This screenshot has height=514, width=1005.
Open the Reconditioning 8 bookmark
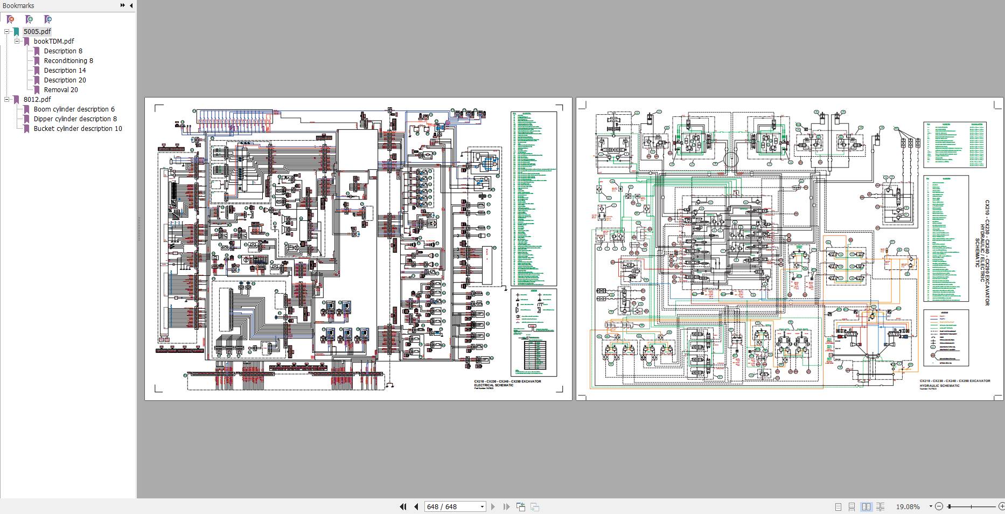point(68,61)
